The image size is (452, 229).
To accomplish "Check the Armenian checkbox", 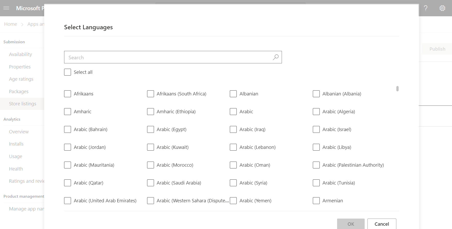I will (x=316, y=201).
